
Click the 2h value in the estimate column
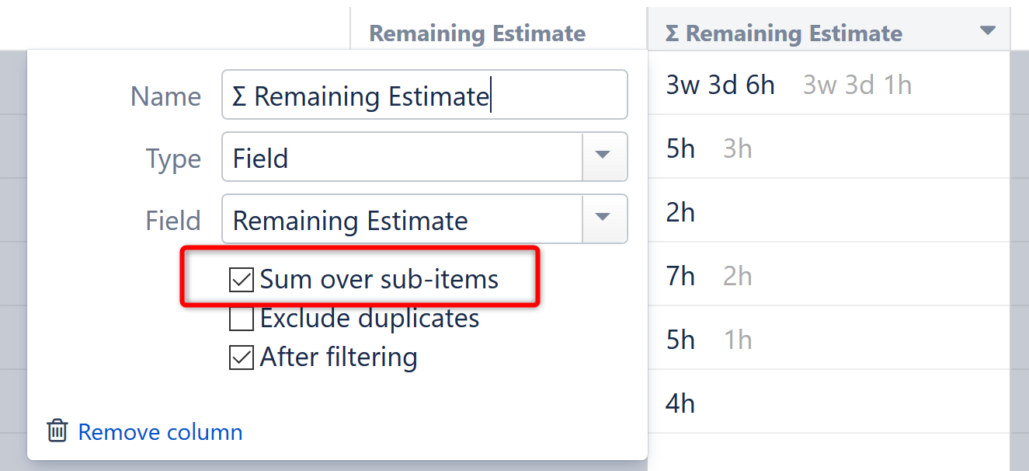[x=680, y=211]
